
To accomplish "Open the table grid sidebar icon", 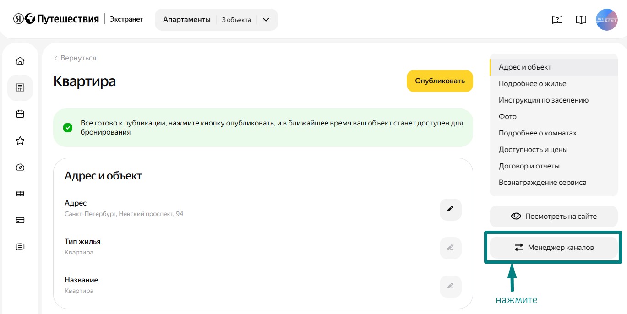I will tap(20, 194).
